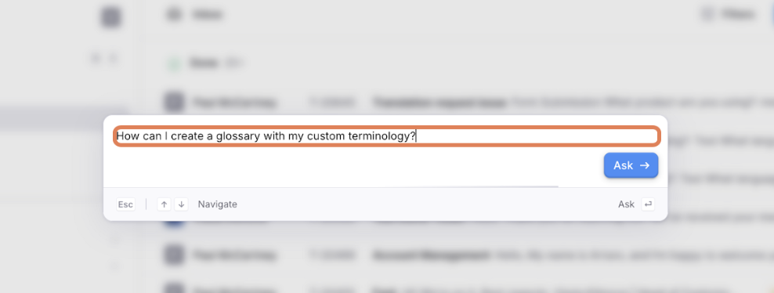
Task: Select the Inbox title at the top
Action: tap(208, 15)
